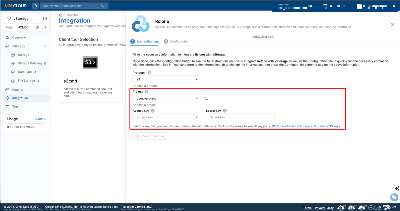Screen dimensions: 400x211
Task: Open Trash in the sidebar
Action: [x=16, y=107]
